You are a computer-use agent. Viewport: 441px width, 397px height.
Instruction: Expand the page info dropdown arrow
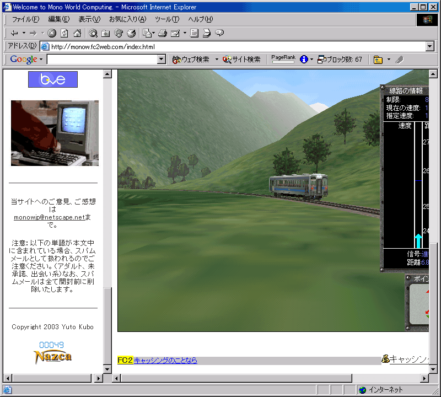click(x=311, y=60)
